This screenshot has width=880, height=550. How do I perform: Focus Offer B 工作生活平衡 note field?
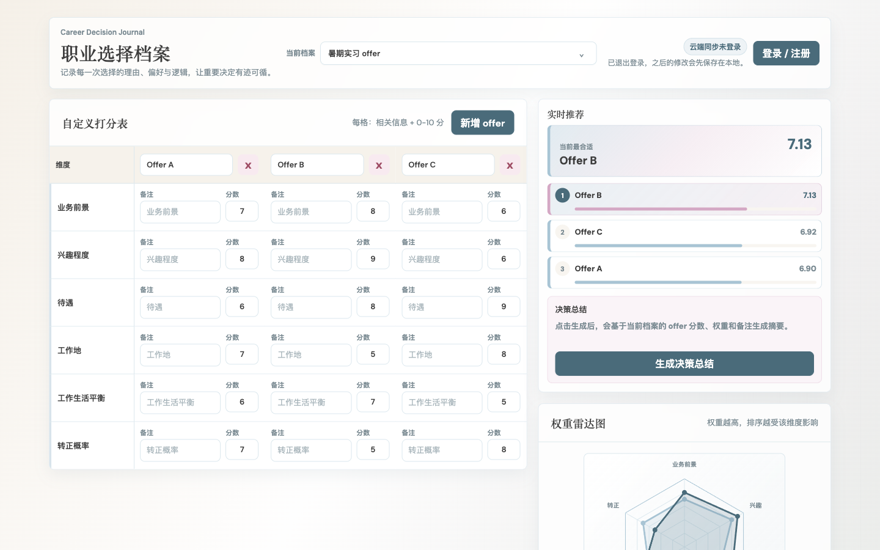[311, 403]
